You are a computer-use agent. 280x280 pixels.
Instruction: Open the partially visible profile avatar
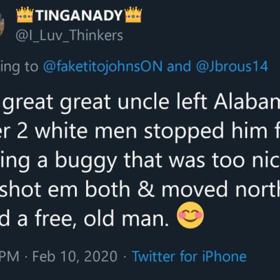2,24
